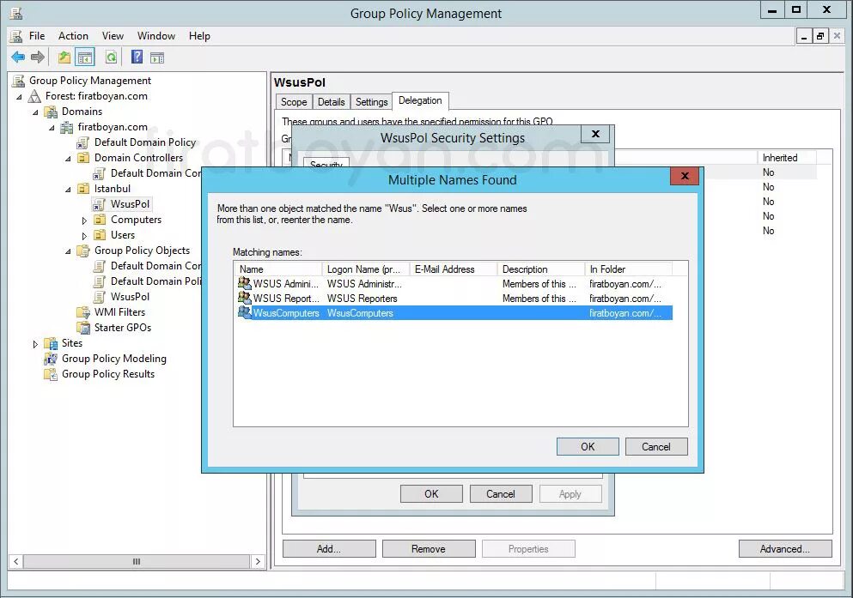The height and width of the screenshot is (598, 853).
Task: Click the Group Policy Results icon
Action: 51,374
